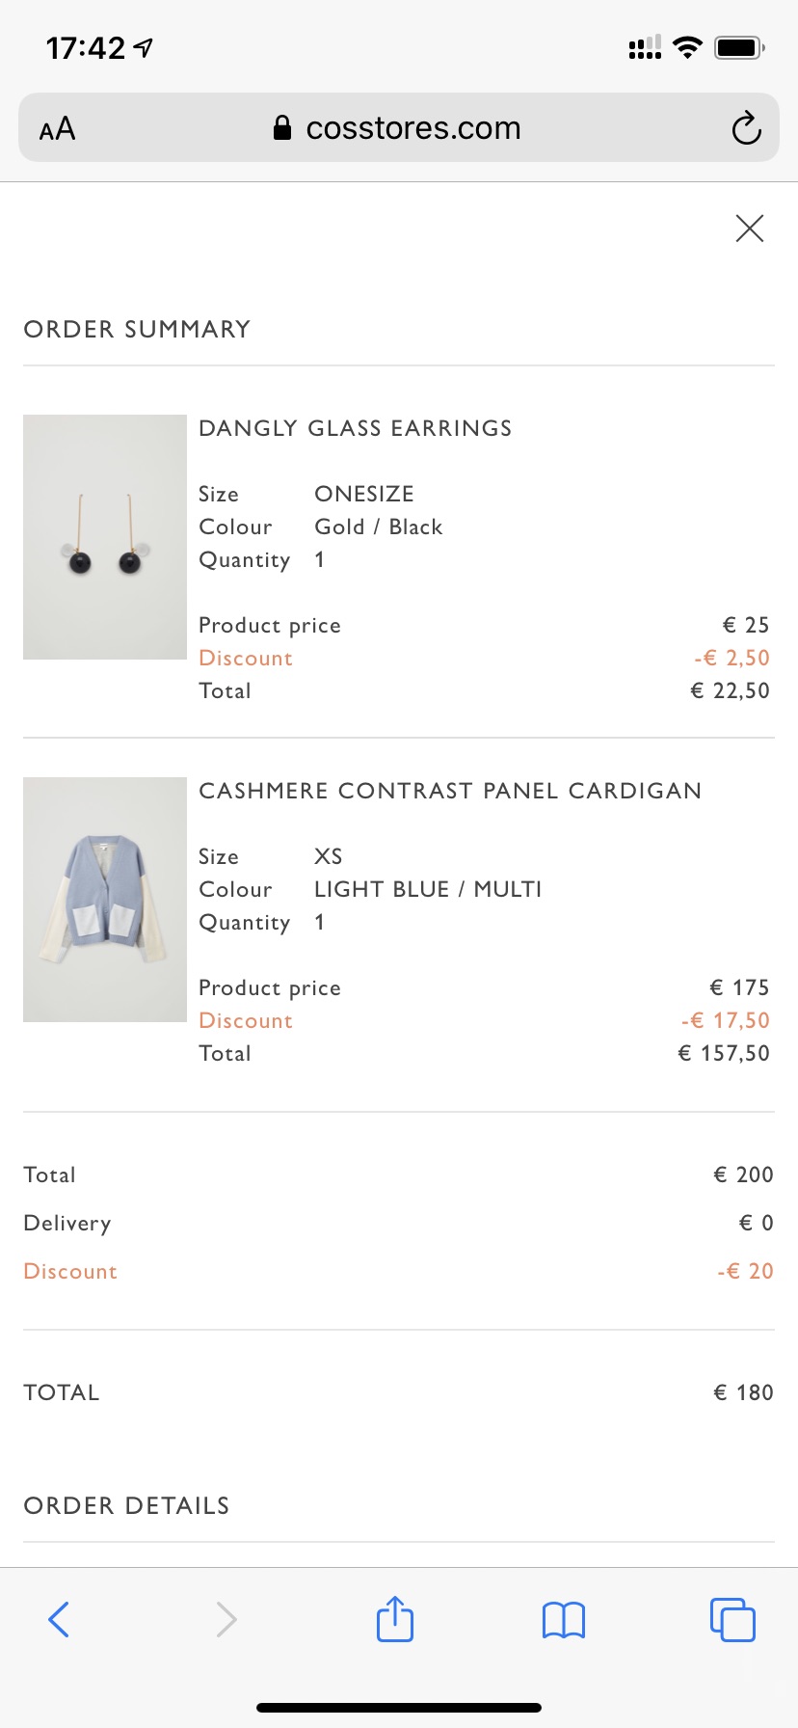This screenshot has height=1728, width=798.
Task: Tap the Order Details section heading
Action: click(x=126, y=1505)
